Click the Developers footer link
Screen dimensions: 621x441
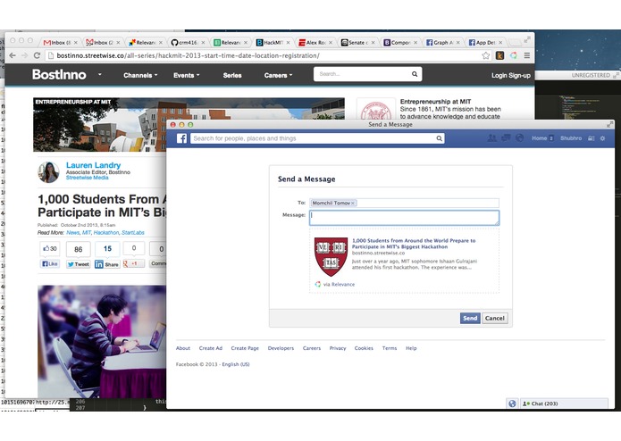281,348
